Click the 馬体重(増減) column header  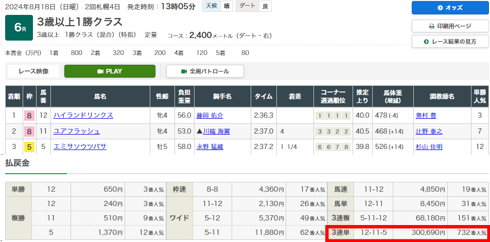pyautogui.click(x=393, y=97)
